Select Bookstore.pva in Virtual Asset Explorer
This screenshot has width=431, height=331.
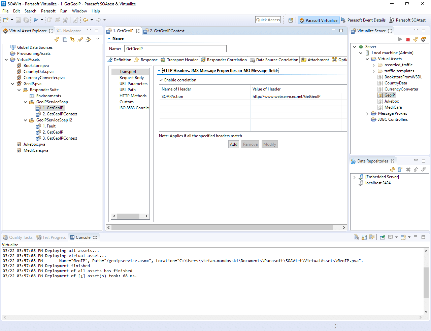pos(36,66)
